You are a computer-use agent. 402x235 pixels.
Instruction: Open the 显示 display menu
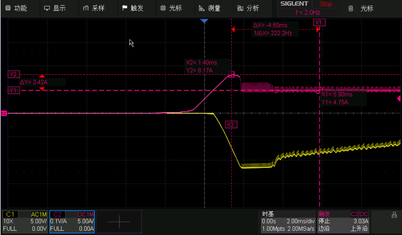(55, 8)
